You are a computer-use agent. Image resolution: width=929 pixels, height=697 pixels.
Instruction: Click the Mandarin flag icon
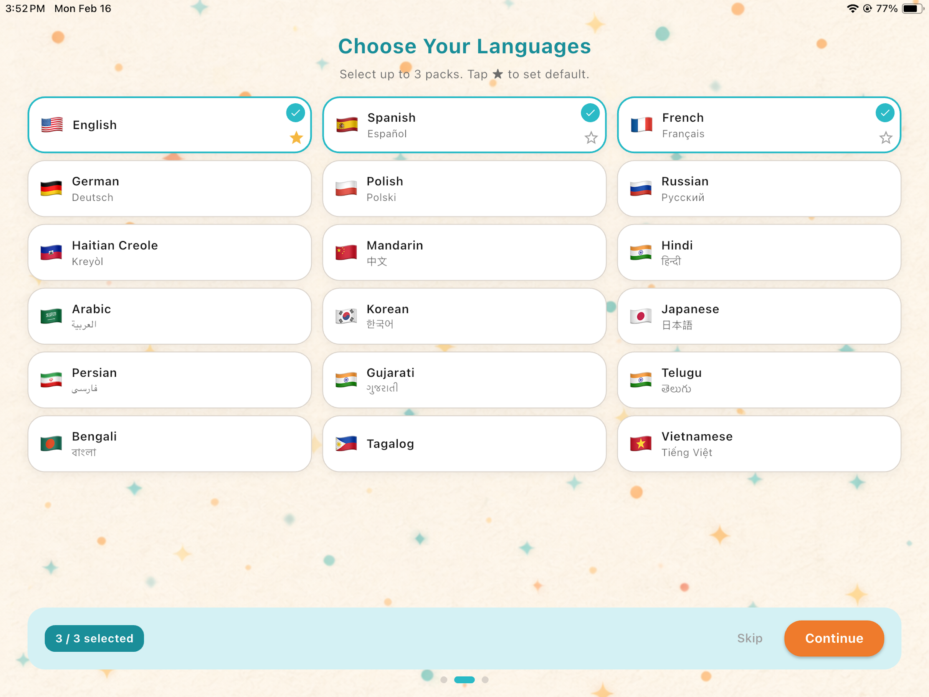(347, 253)
